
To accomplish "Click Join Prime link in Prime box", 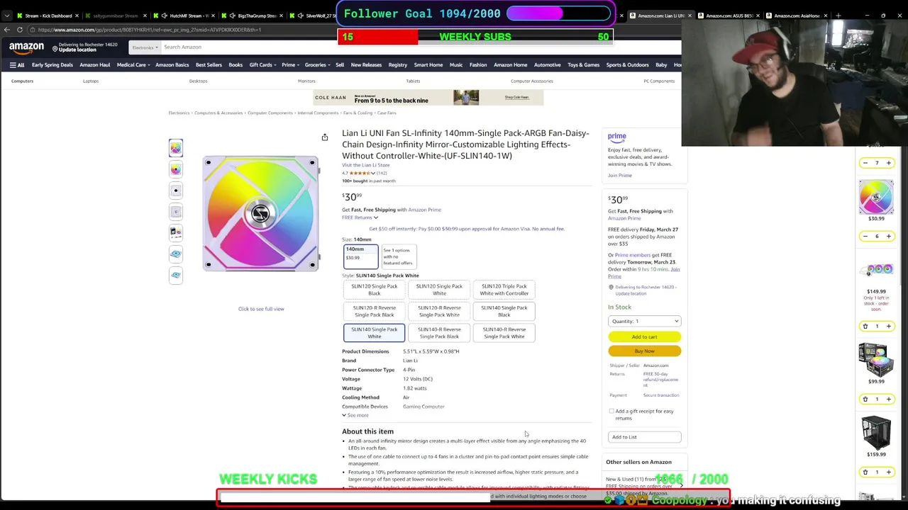I will [x=619, y=176].
